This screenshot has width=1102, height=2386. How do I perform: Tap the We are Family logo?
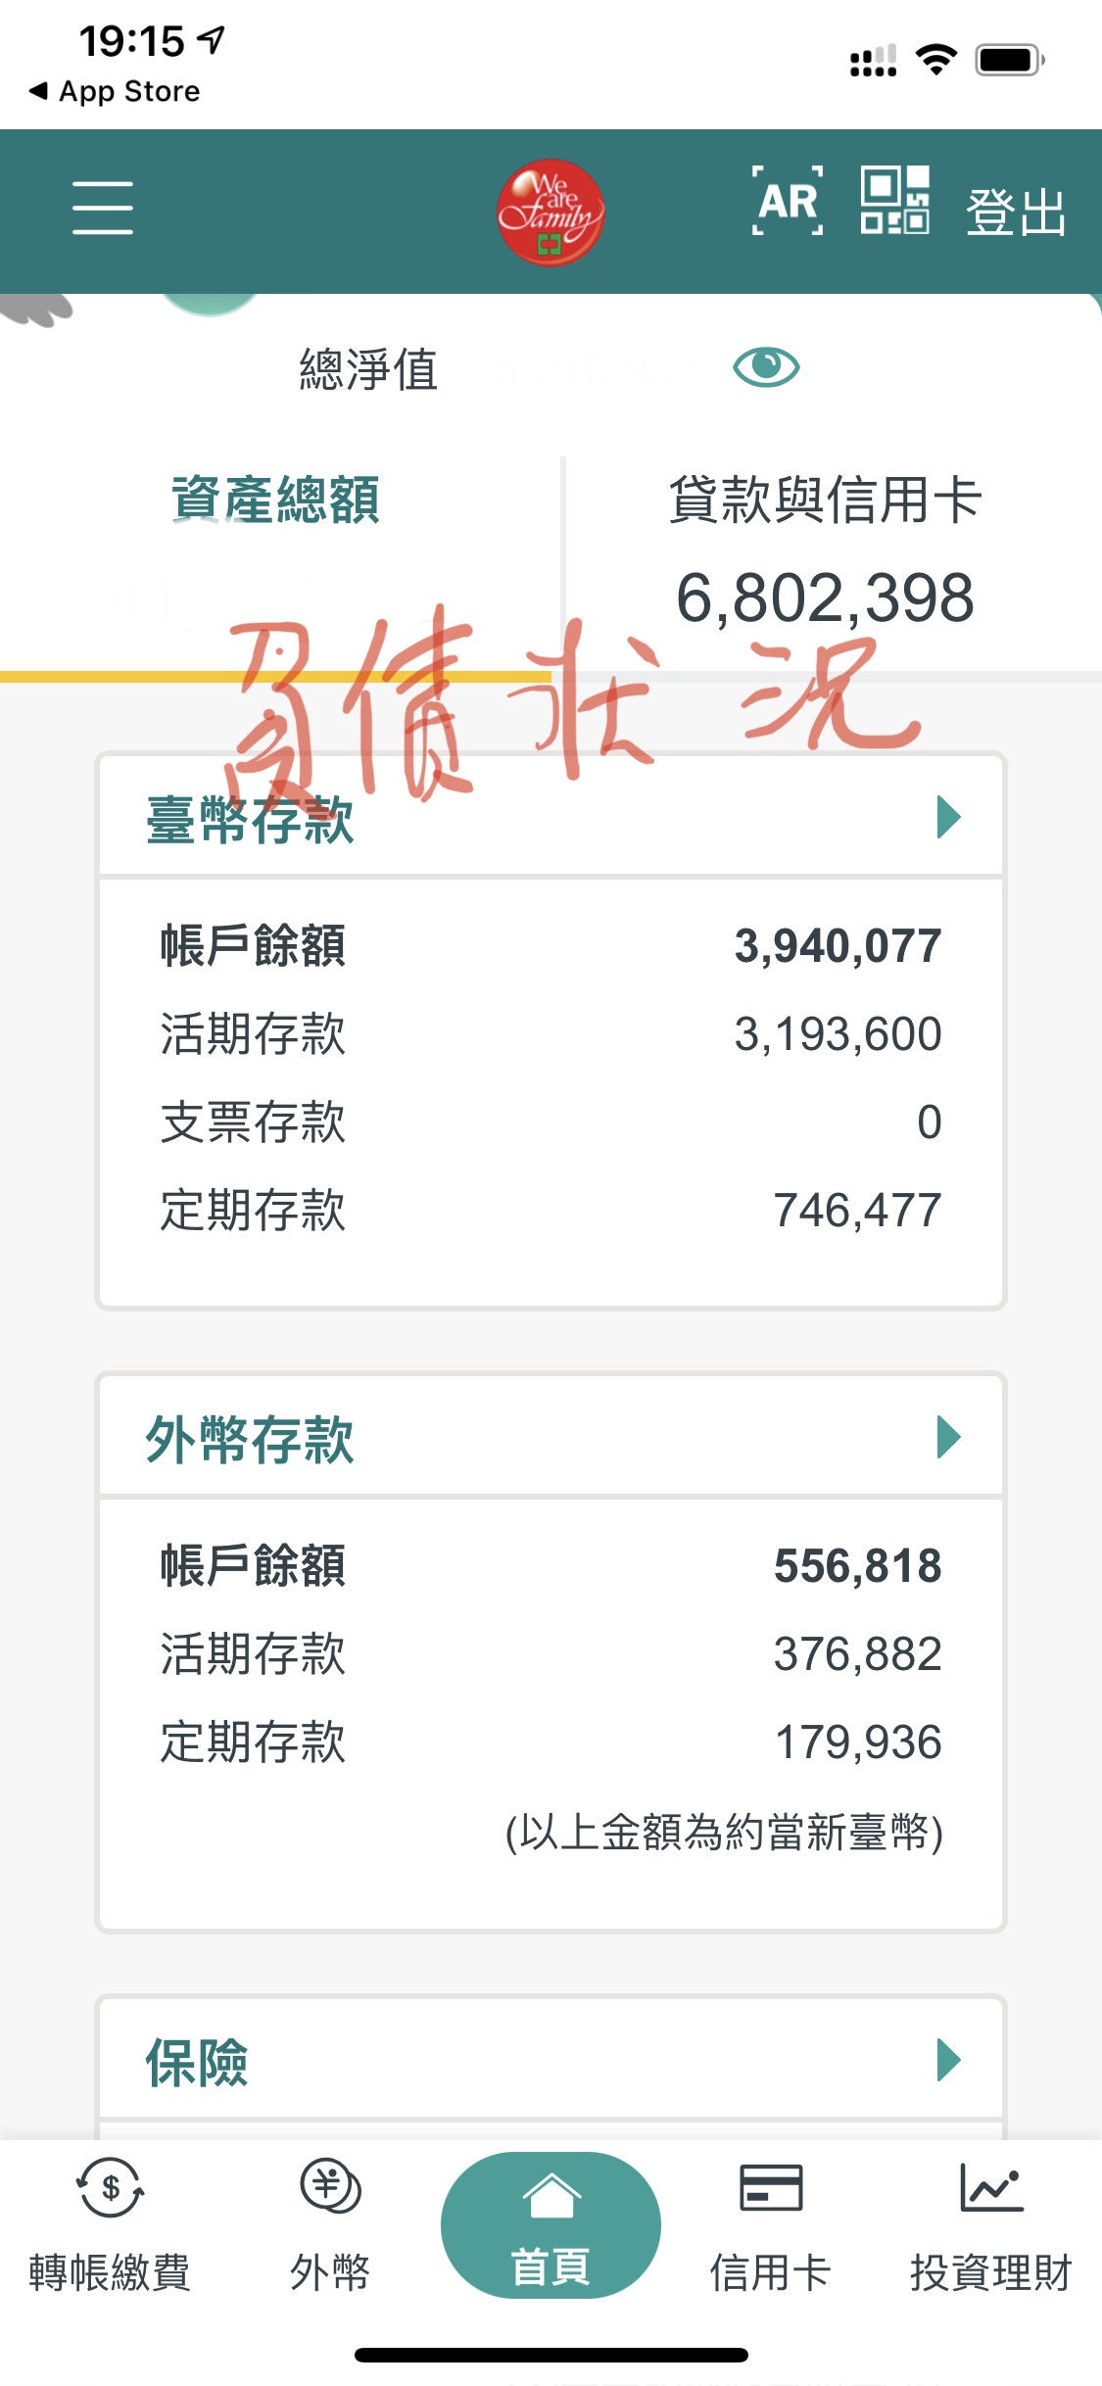pyautogui.click(x=550, y=212)
